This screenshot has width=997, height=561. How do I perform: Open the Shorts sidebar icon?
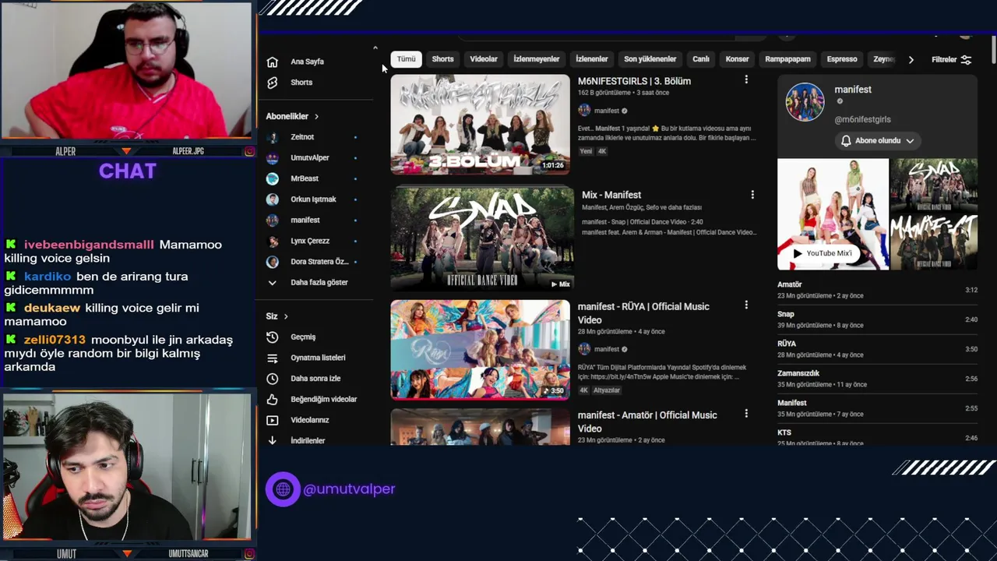pos(272,83)
